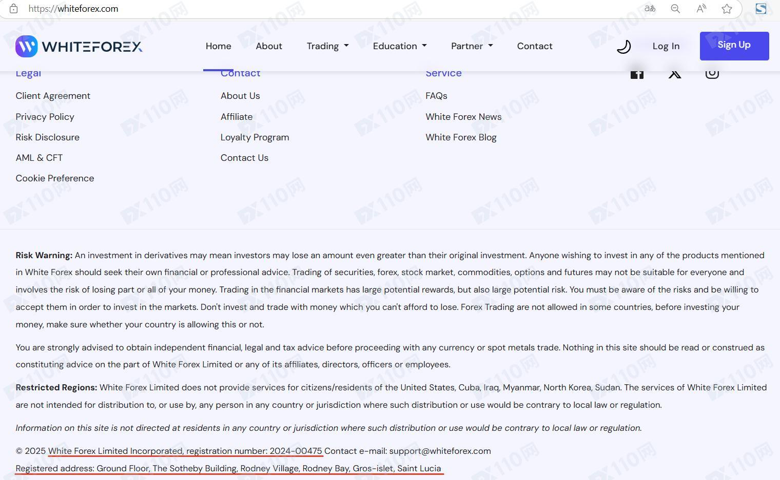
Task: Open the Instagram social icon
Action: click(712, 74)
